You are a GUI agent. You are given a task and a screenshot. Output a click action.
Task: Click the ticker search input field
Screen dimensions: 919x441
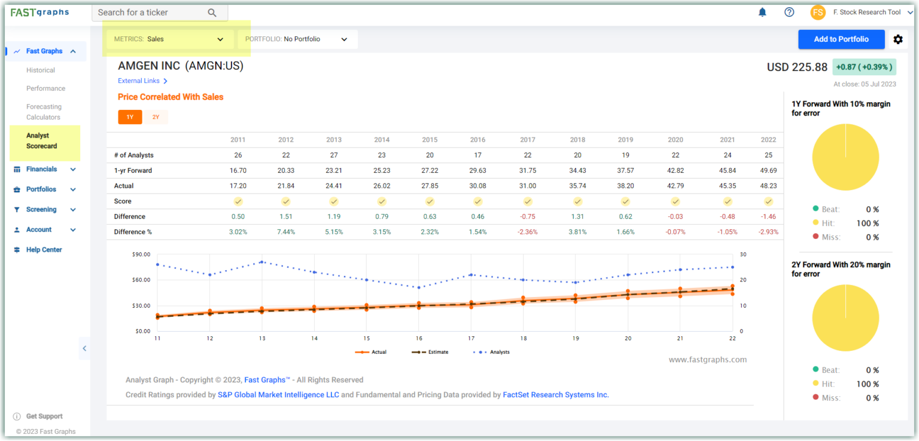pos(160,13)
